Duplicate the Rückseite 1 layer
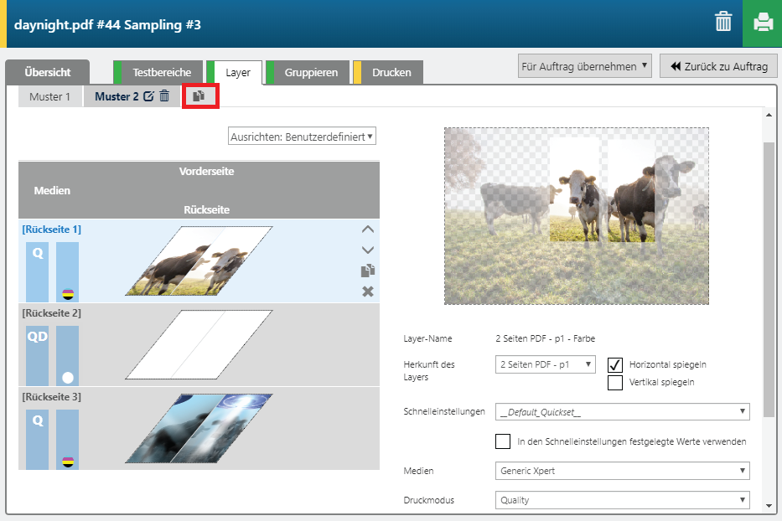The image size is (782, 521). (367, 271)
